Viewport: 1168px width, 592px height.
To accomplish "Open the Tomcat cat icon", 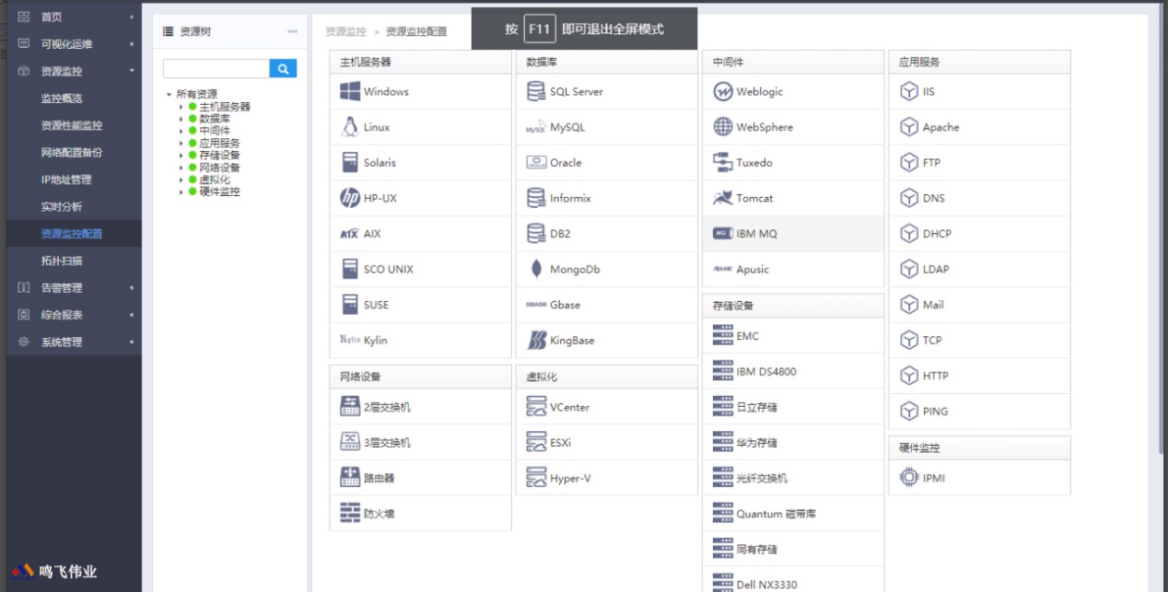I will (722, 198).
